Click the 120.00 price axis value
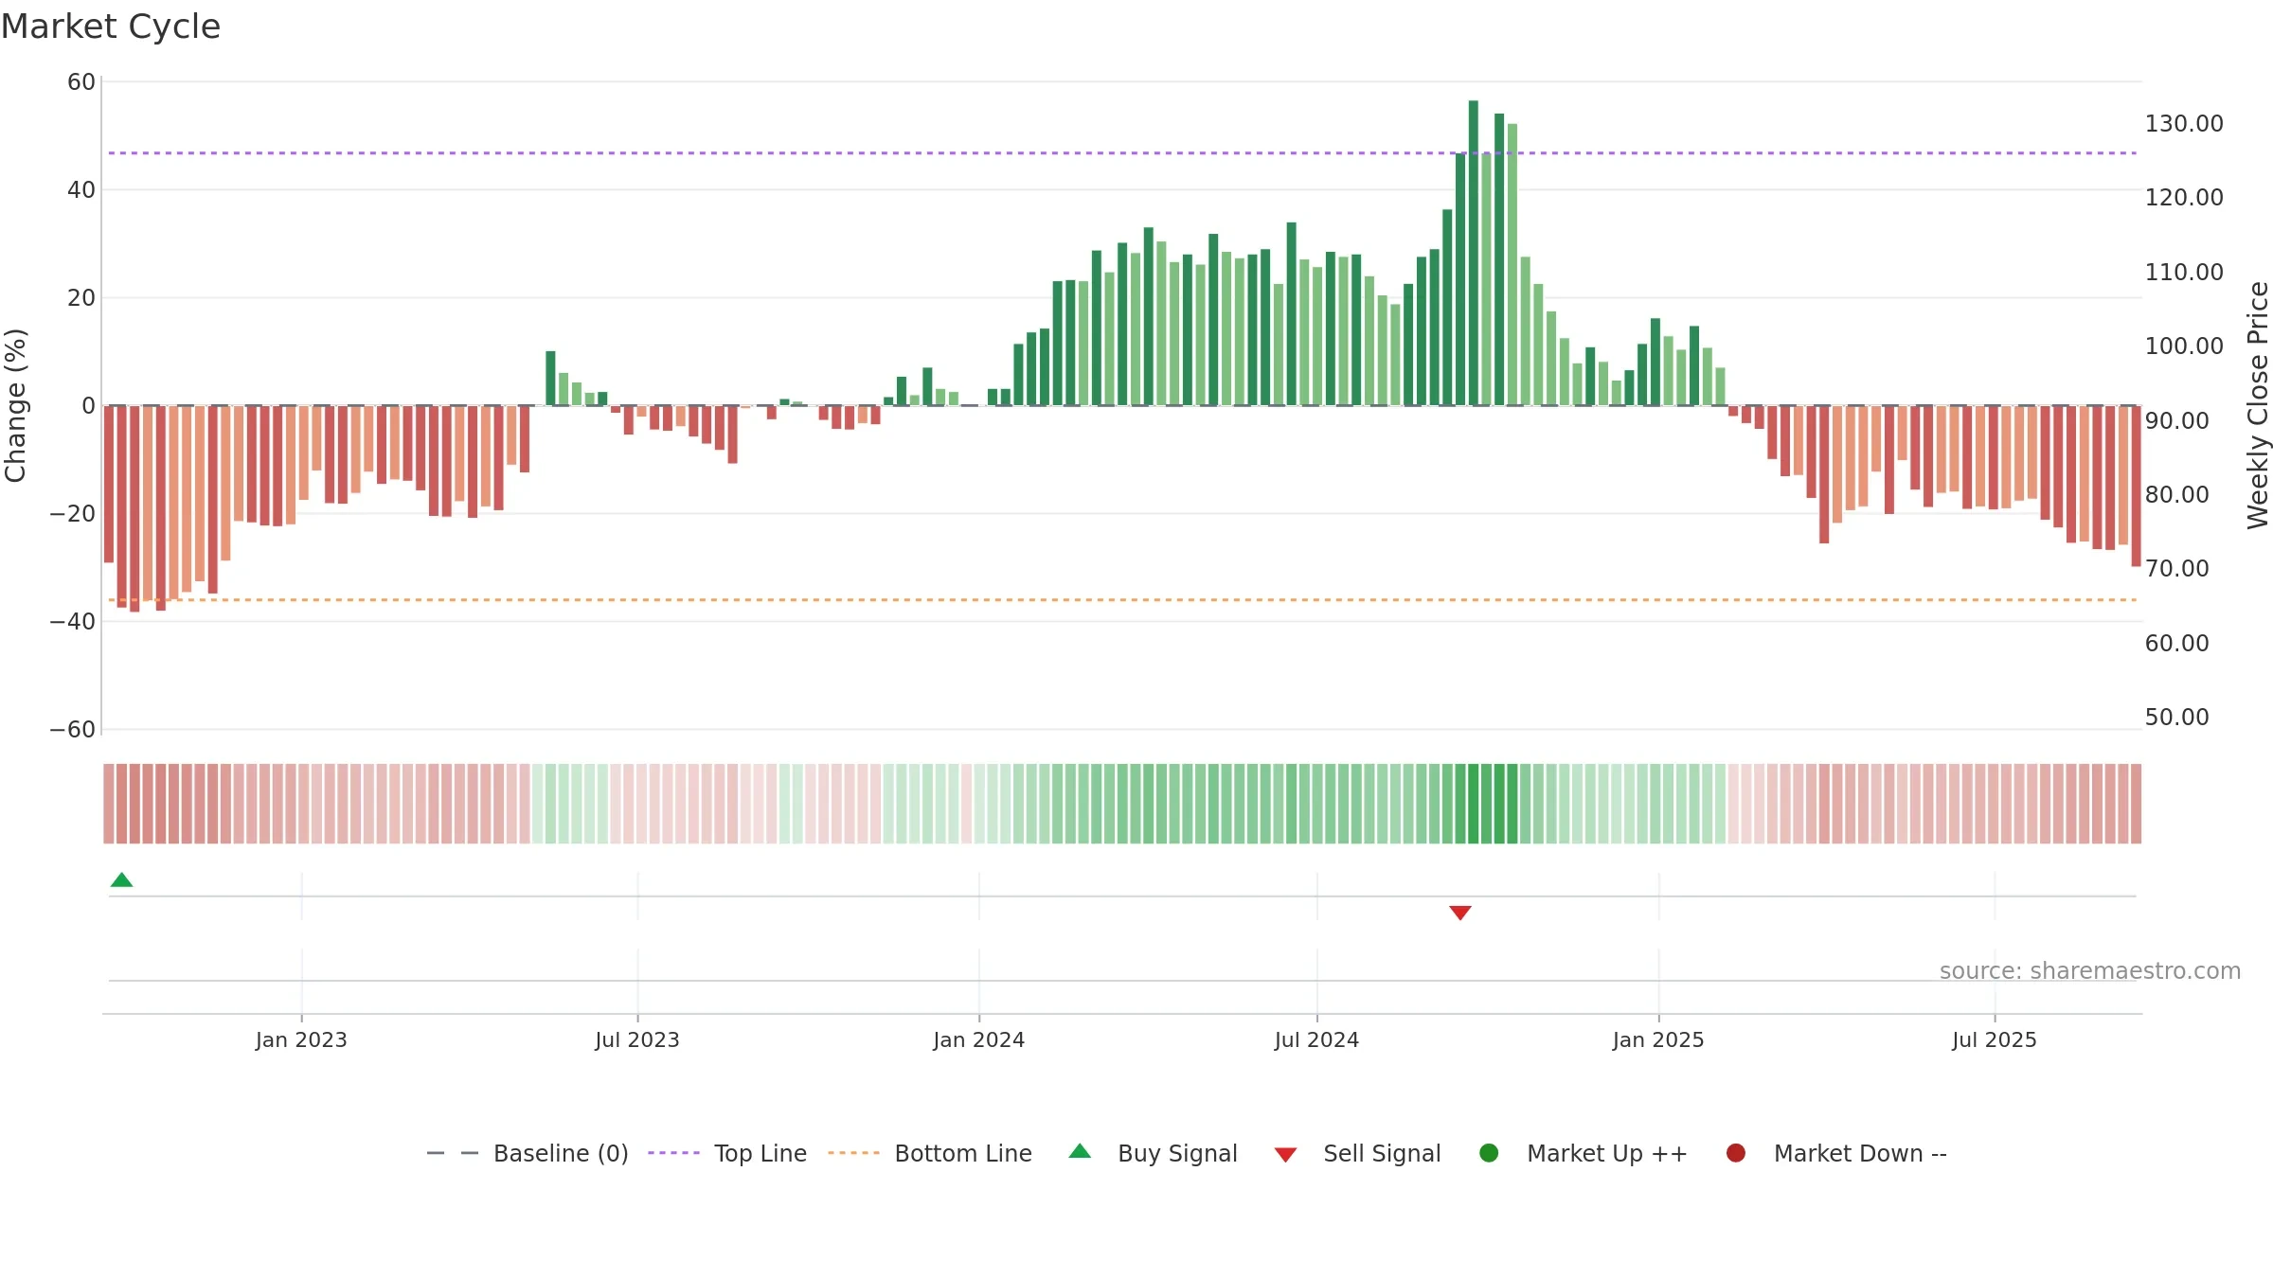Image resolution: width=2273 pixels, height=1278 pixels. coord(2184,198)
